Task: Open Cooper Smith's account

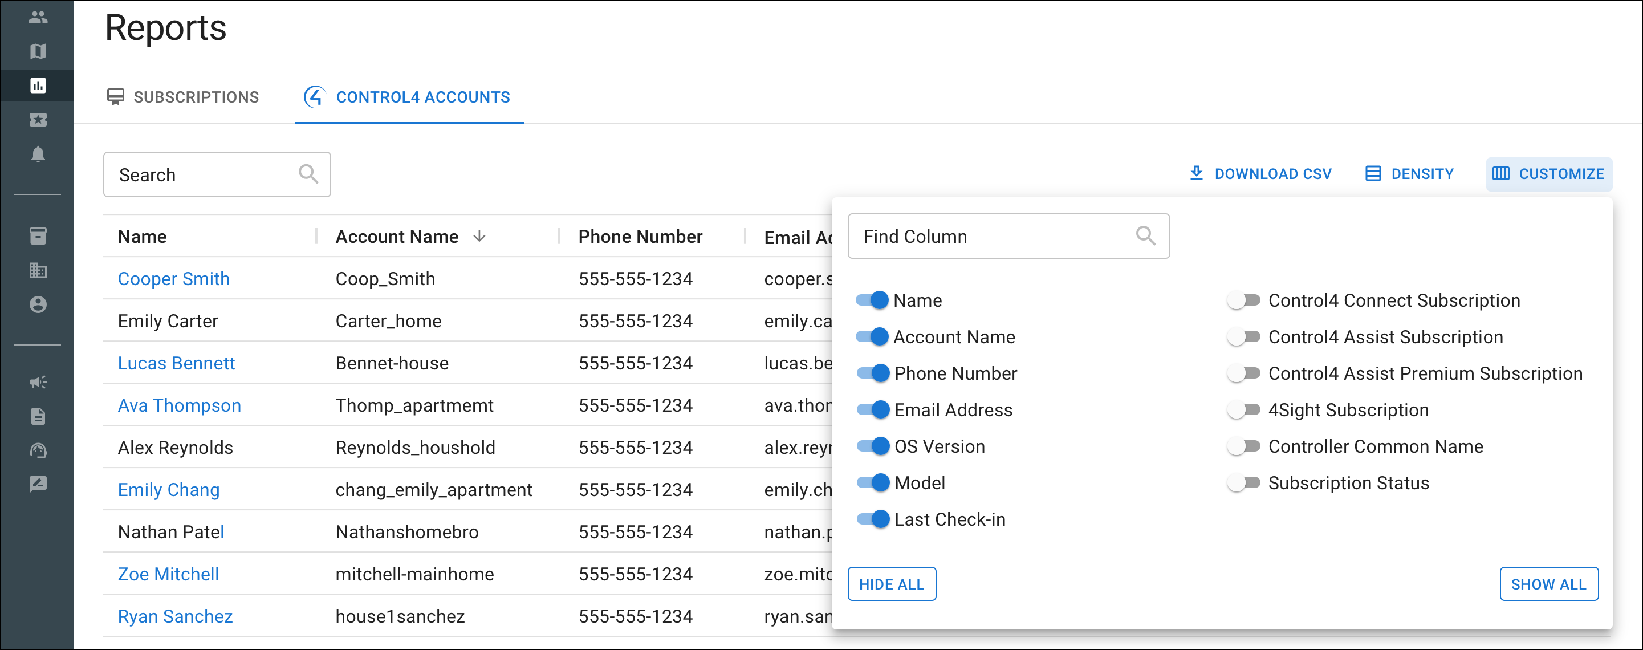Action: tap(173, 278)
